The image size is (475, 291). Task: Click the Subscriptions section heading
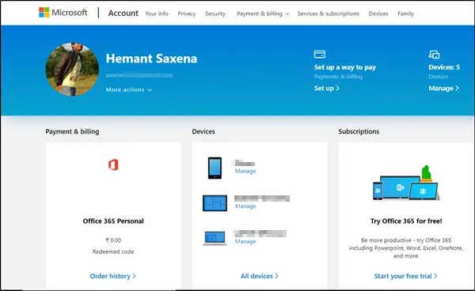pyautogui.click(x=359, y=131)
